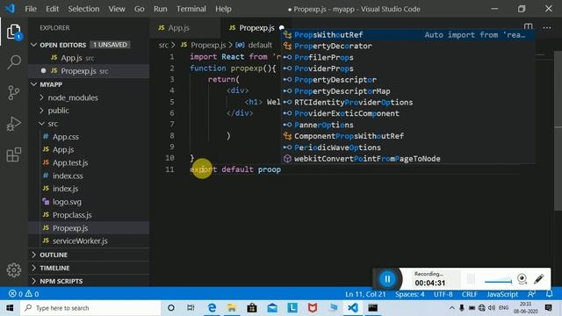562x316 pixels.
Task: Open the Help menu
Action: click(223, 9)
